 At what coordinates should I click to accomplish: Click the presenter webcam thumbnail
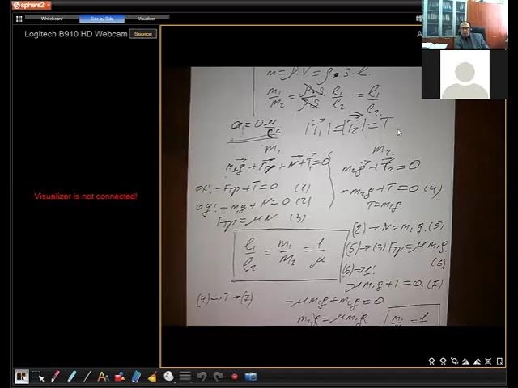(465, 24)
